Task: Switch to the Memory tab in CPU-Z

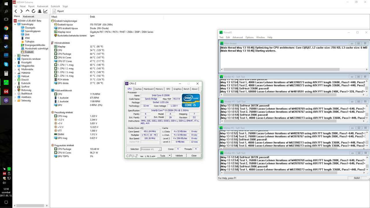Action: point(159,89)
